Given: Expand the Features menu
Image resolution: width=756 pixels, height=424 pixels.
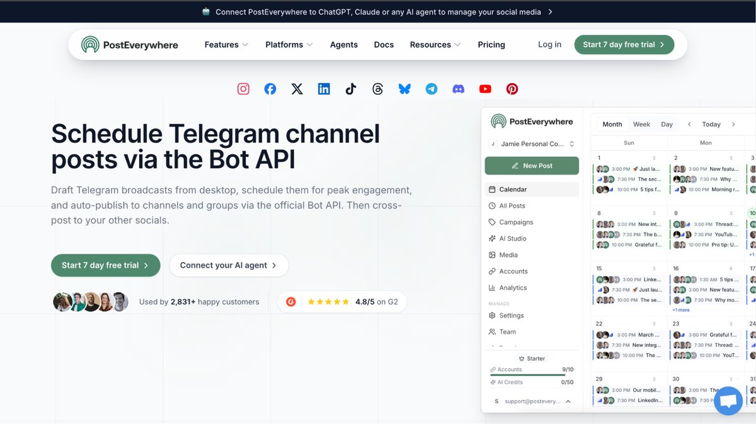Looking at the screenshot, I should (226, 45).
